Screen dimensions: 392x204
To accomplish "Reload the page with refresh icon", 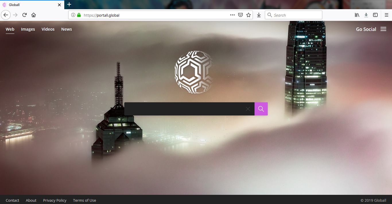I will point(25,15).
